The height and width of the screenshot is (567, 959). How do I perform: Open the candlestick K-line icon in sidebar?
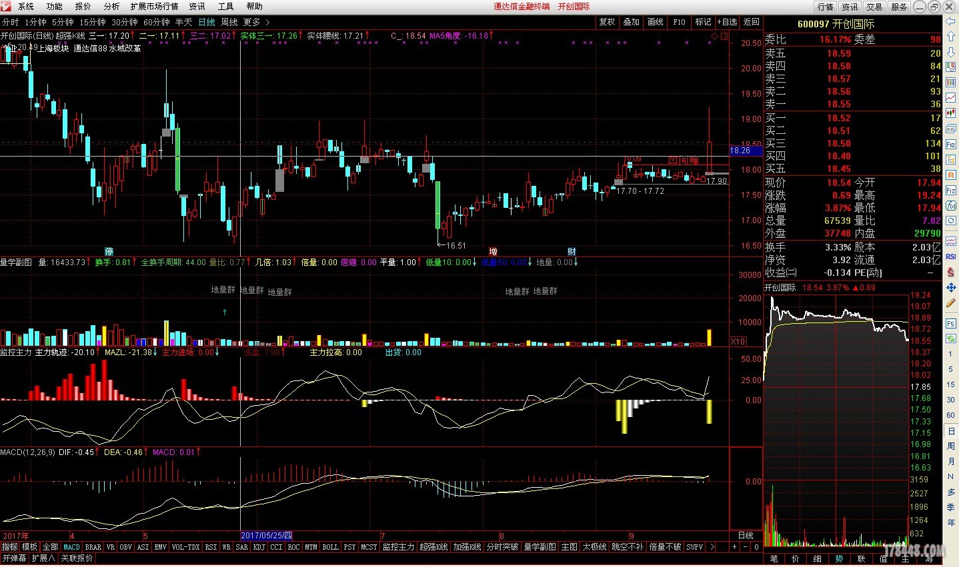(x=950, y=113)
